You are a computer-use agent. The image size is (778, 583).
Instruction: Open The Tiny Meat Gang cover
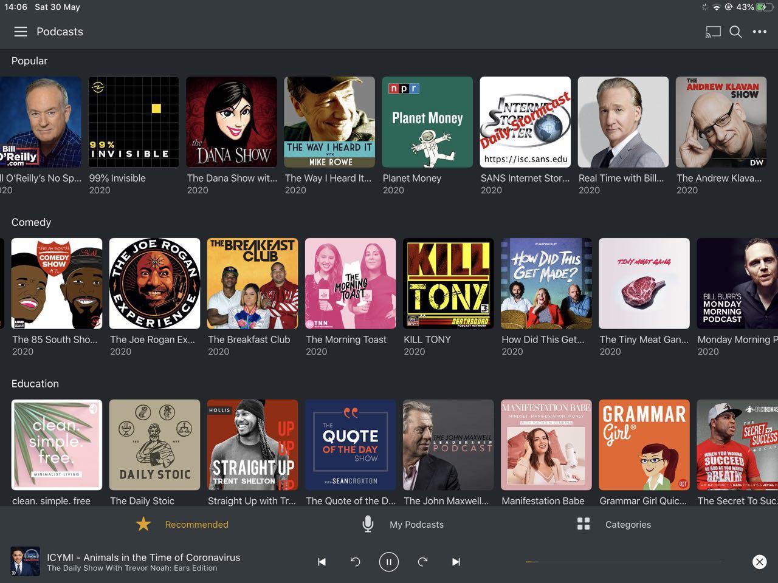[644, 284]
